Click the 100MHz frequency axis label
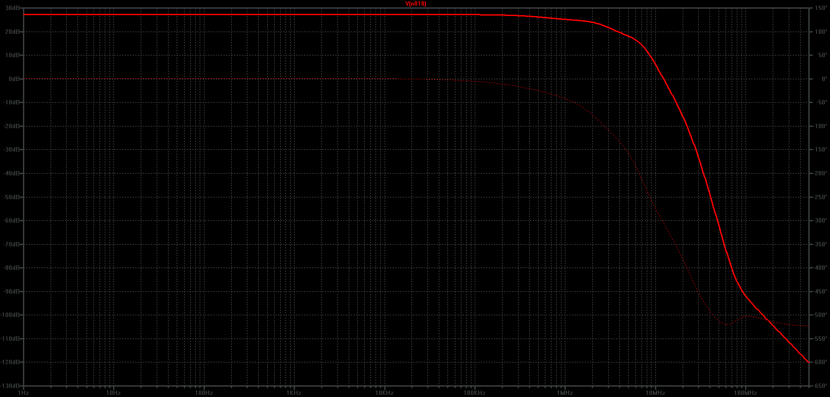 [746, 393]
